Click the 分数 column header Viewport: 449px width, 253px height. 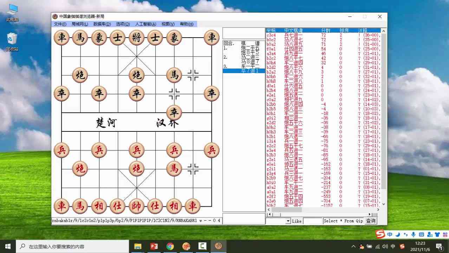click(326, 30)
